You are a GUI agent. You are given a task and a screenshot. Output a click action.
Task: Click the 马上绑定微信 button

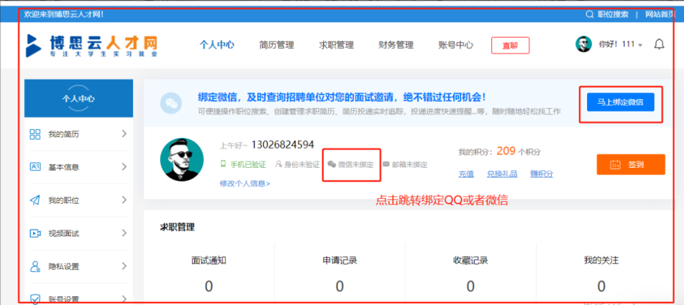(620, 103)
